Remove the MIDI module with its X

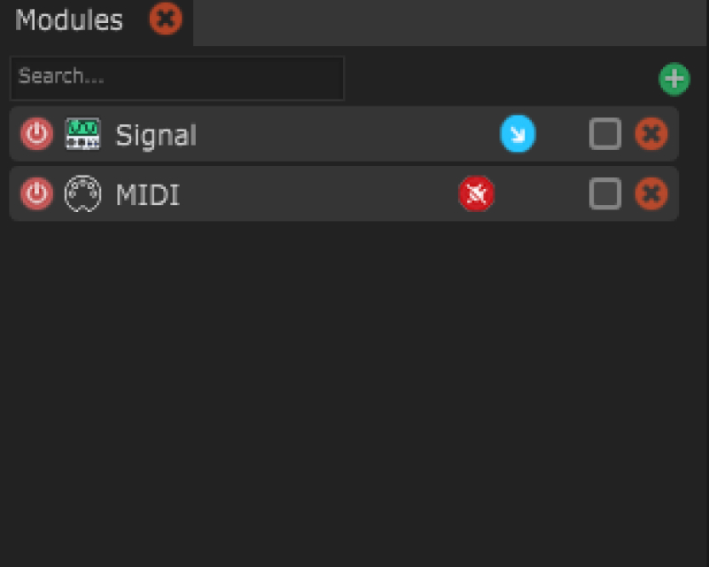pyautogui.click(x=651, y=193)
